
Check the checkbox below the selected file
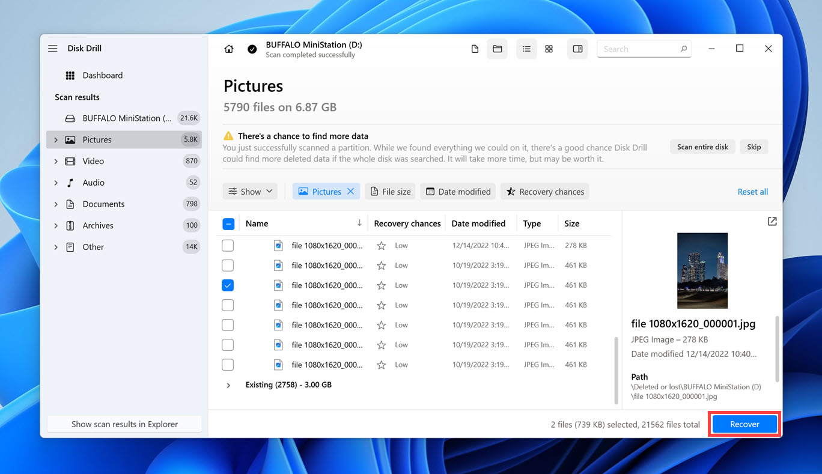click(x=228, y=305)
